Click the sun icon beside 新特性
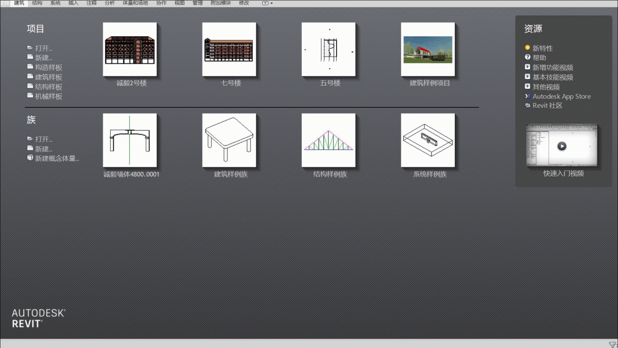Viewport: 618px width, 348px height. point(528,48)
